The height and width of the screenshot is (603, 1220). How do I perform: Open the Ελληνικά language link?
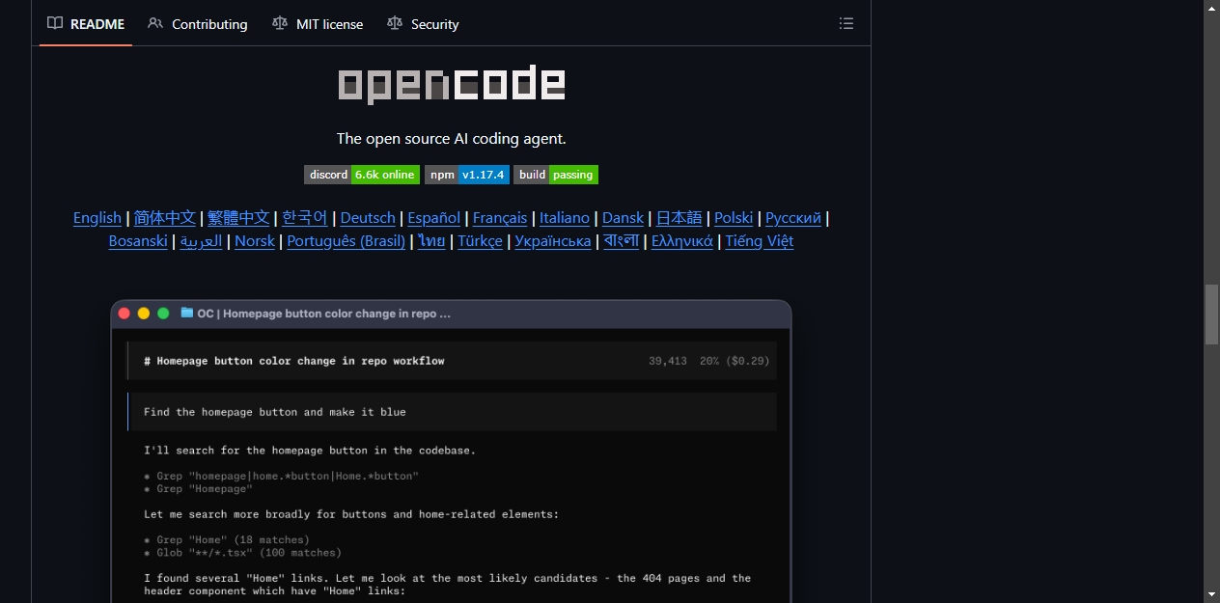(682, 241)
